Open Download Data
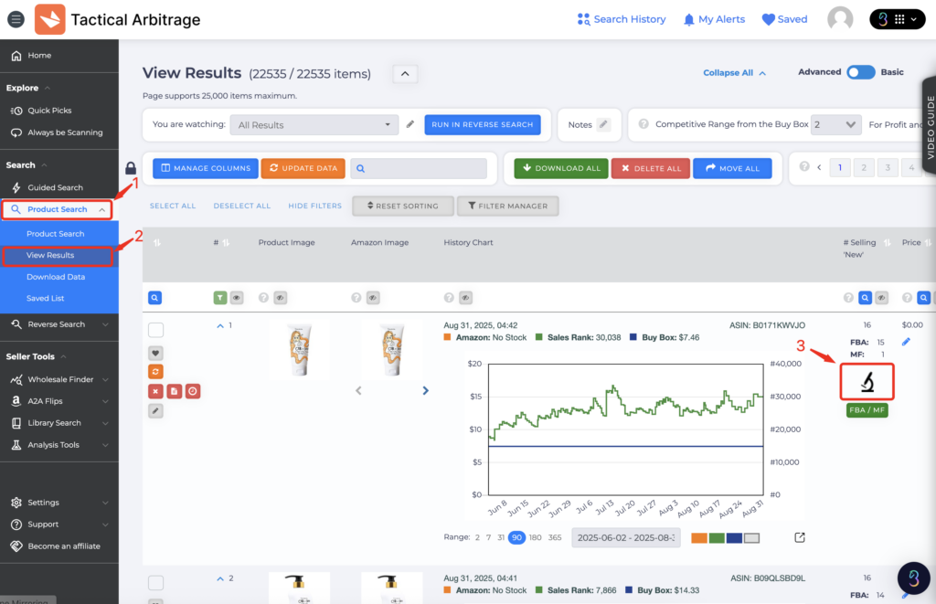This screenshot has height=604, width=936. pos(56,277)
